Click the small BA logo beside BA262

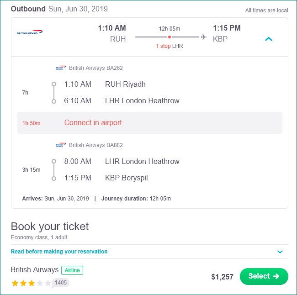61,68
